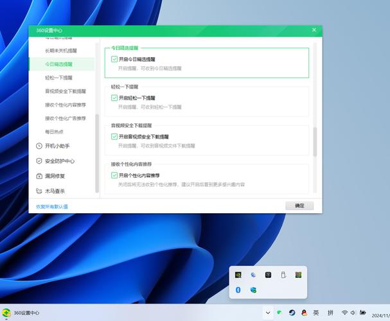Screen dimensions: 390x321
Task: Select 每日热点 in sidebar list
Action: 54,132
